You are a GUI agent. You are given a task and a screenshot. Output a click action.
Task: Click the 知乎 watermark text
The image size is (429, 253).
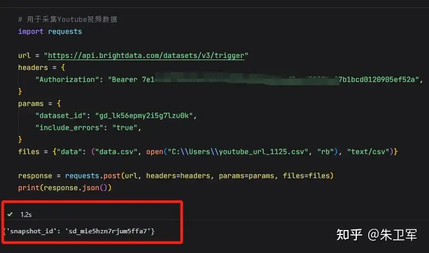pyautogui.click(x=349, y=235)
